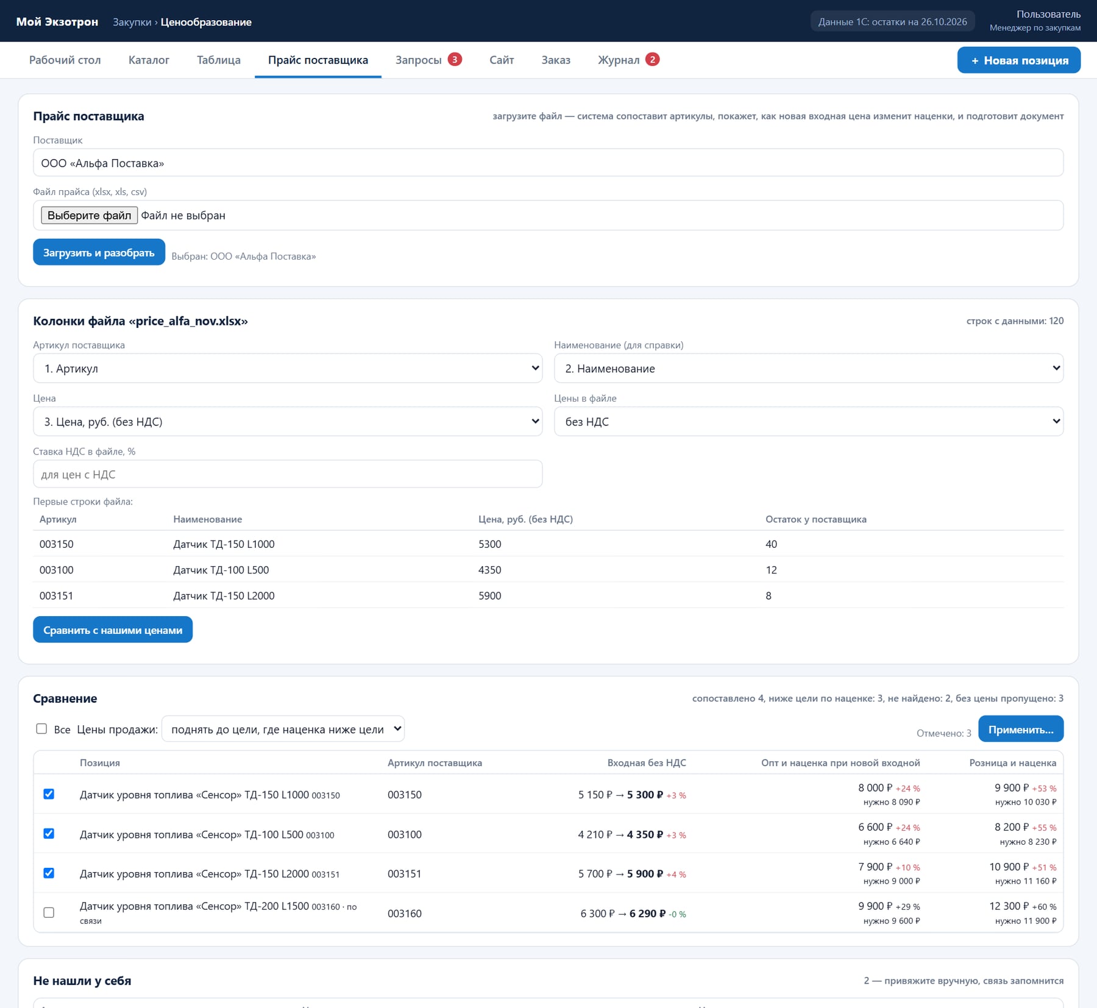The width and height of the screenshot is (1097, 1008).
Task: Go to the Сайт tab
Action: click(x=502, y=60)
